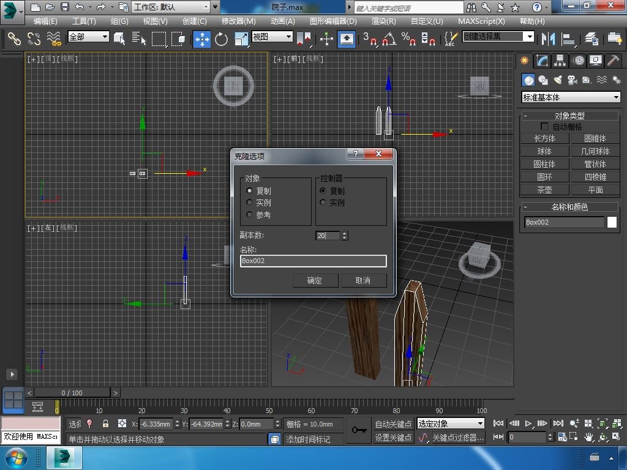Select the Move transform tool
This screenshot has width=627, height=470.
202,39
